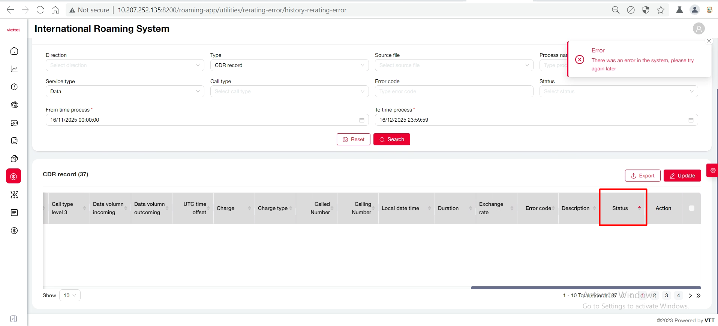Open user avatar profile icon
The height and width of the screenshot is (326, 718).
pyautogui.click(x=699, y=29)
